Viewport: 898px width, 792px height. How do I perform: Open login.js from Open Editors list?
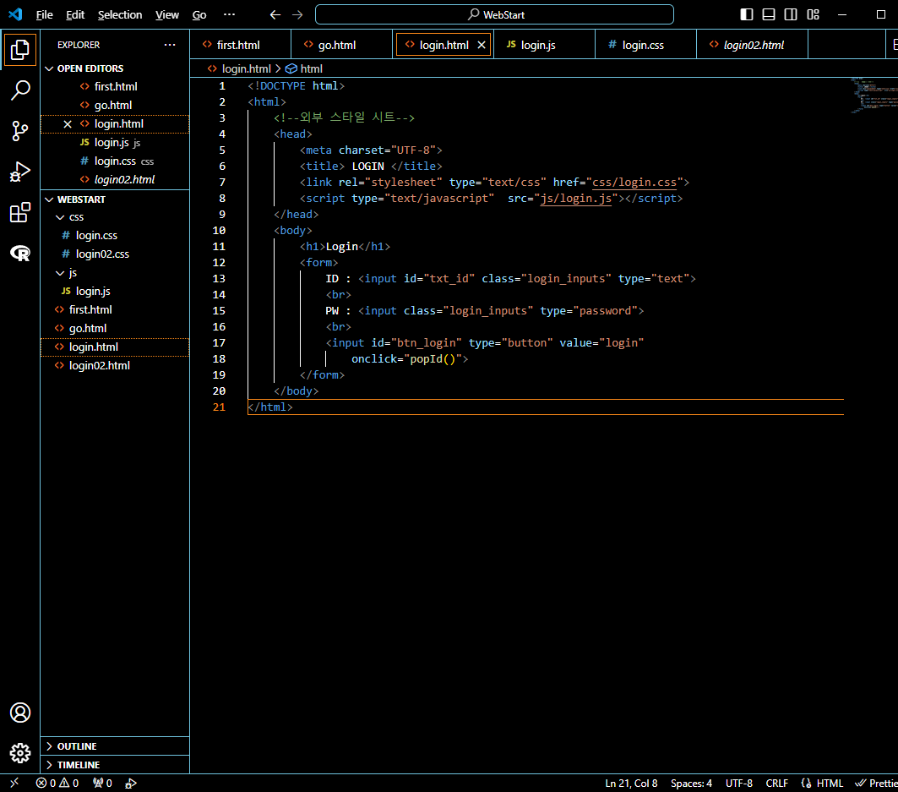115,143
